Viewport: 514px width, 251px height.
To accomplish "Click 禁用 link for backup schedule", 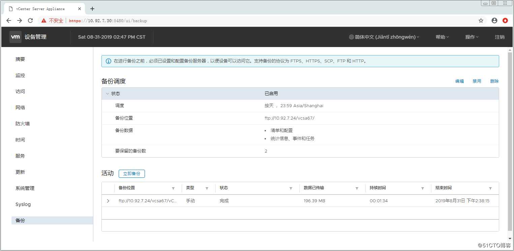I will coord(477,81).
